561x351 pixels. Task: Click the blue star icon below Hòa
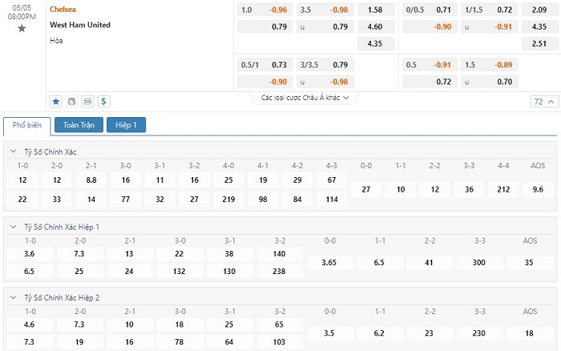pos(56,102)
